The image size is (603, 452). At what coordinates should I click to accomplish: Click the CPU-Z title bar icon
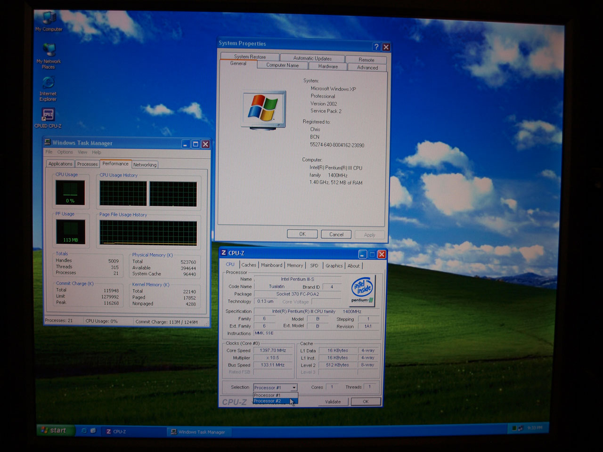click(x=224, y=253)
